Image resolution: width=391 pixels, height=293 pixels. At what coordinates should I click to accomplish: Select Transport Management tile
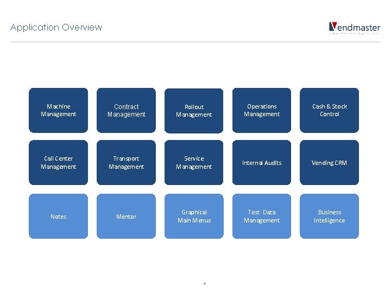pyautogui.click(x=126, y=162)
